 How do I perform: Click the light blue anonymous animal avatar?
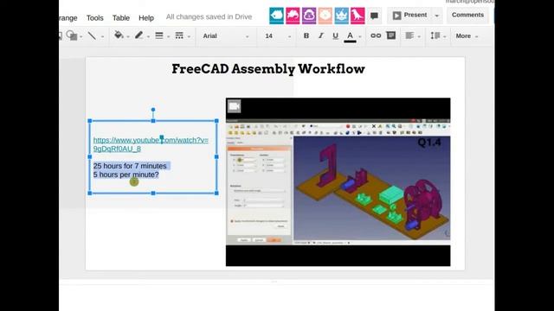click(x=341, y=16)
